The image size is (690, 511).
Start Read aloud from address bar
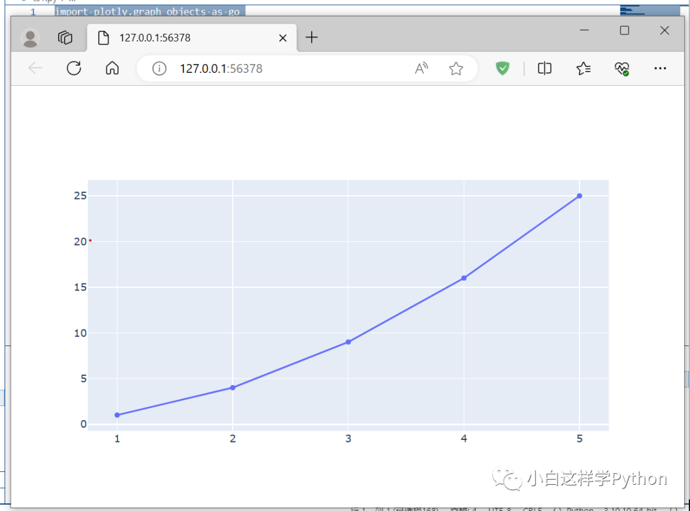pyautogui.click(x=422, y=68)
